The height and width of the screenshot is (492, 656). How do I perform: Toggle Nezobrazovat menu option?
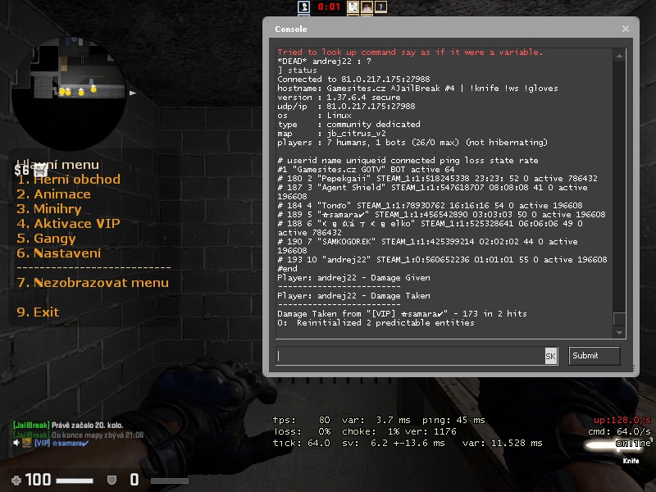(93, 283)
